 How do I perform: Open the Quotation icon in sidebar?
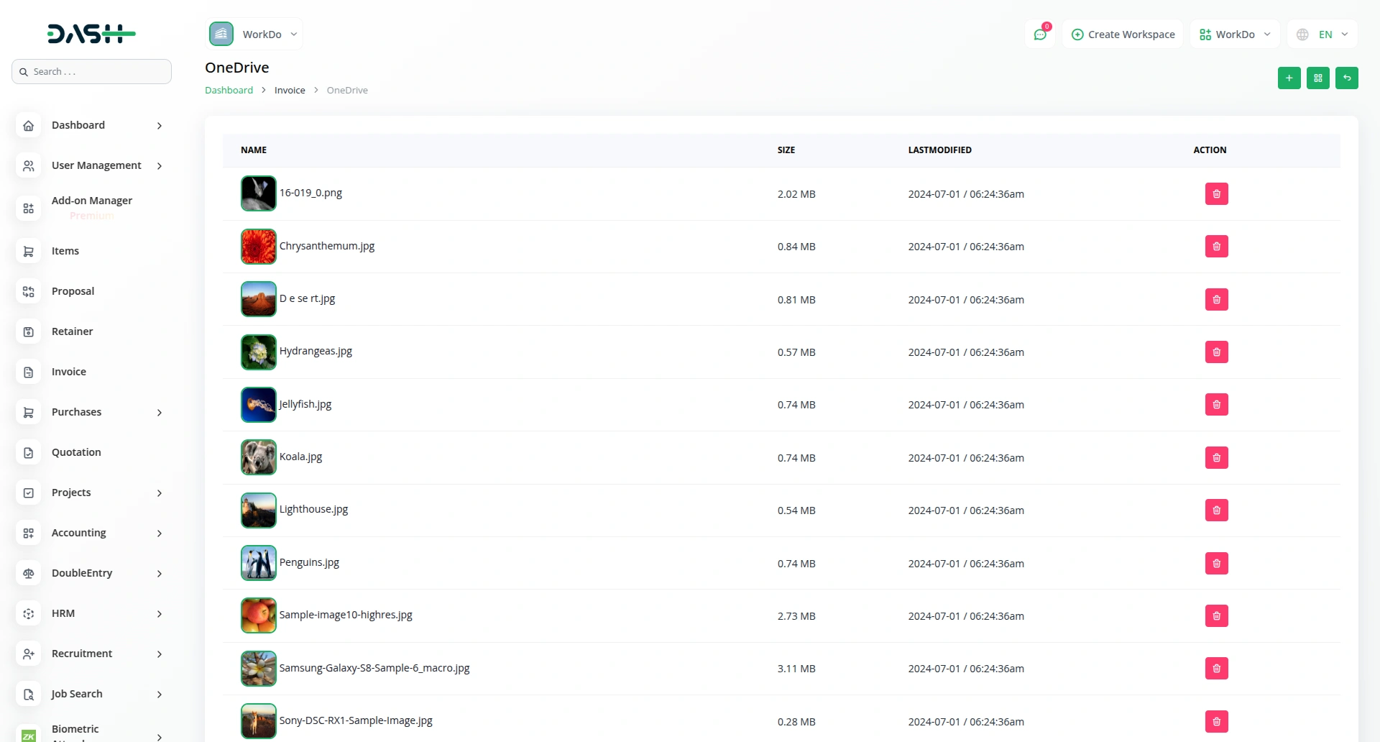[28, 452]
